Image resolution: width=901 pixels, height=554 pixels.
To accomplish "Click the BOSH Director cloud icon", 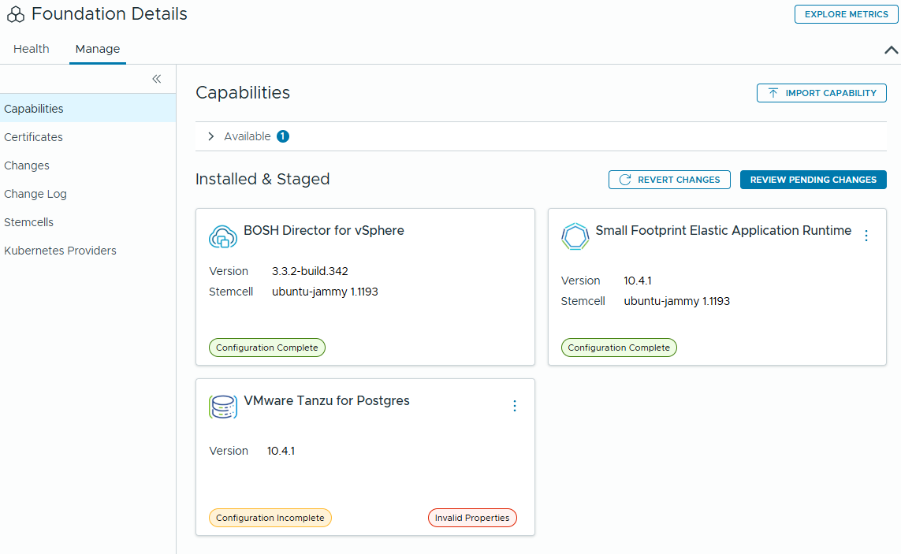I will pos(223,236).
